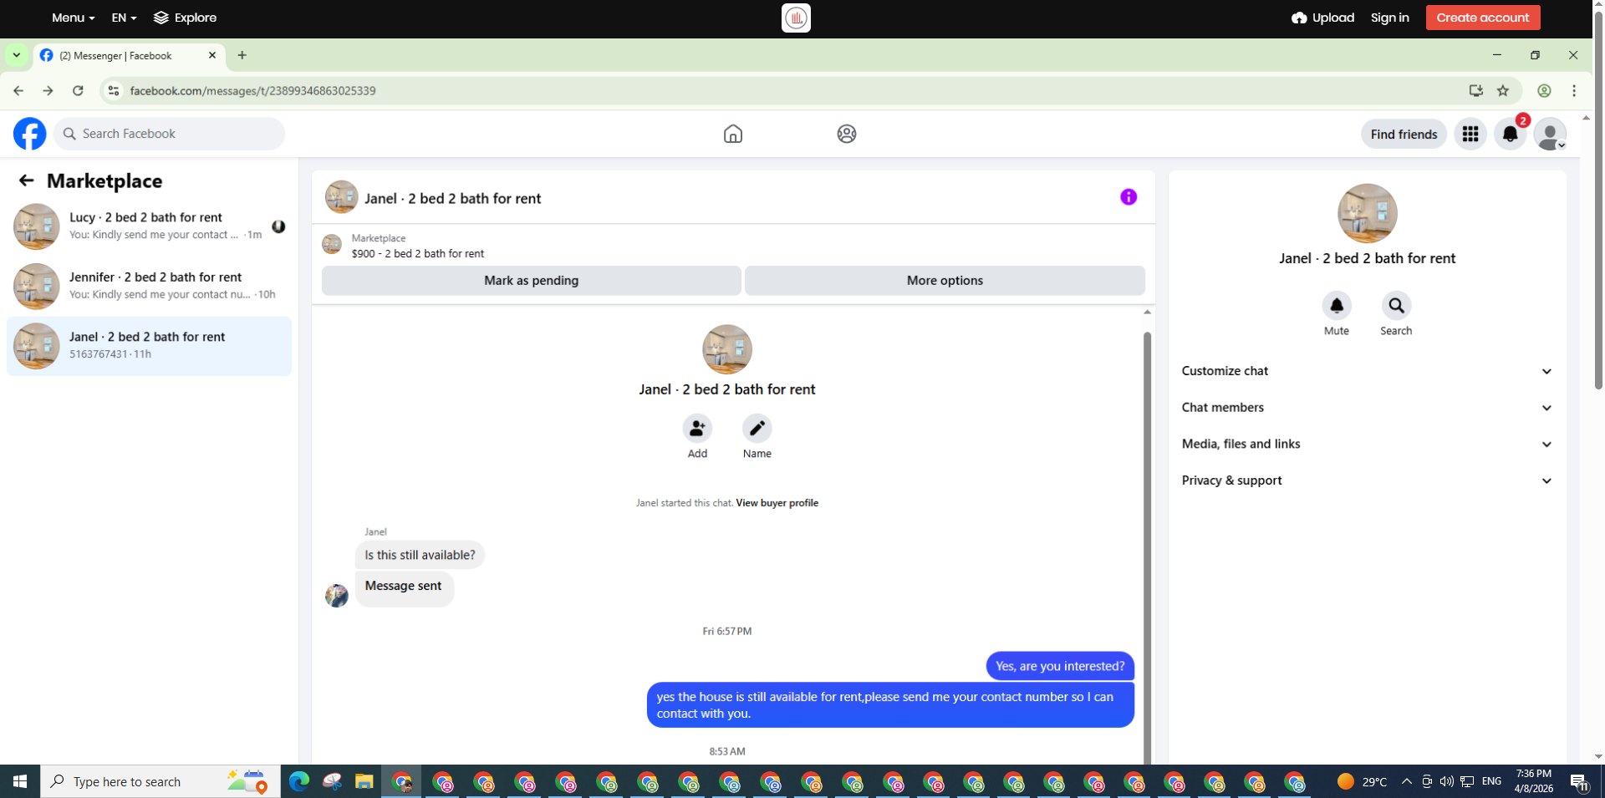
Task: Expand Chat members section
Action: [x=1367, y=408]
